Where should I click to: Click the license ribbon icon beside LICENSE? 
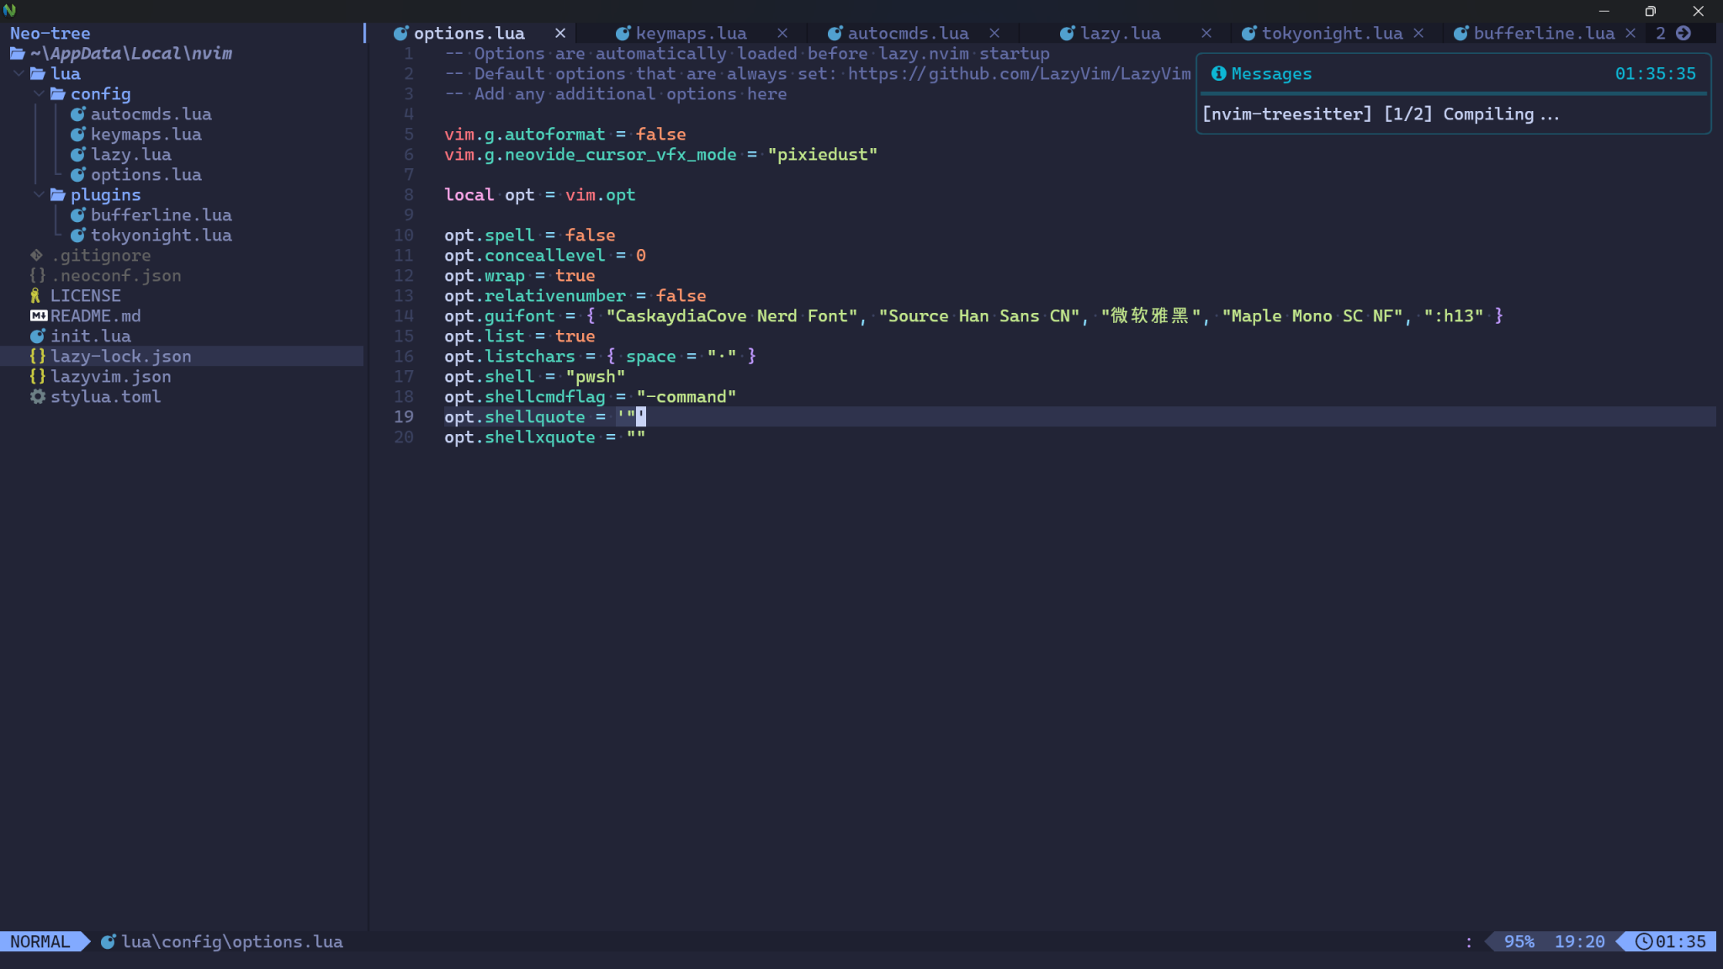(x=35, y=296)
